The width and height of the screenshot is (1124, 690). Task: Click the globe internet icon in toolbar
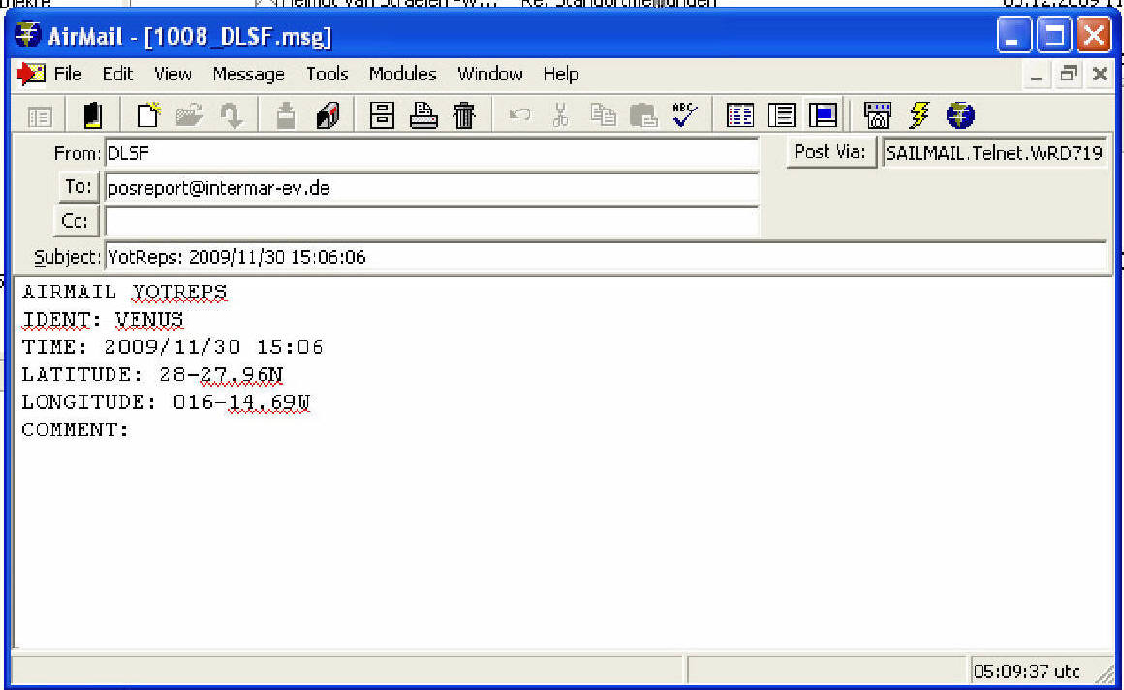pos(960,114)
